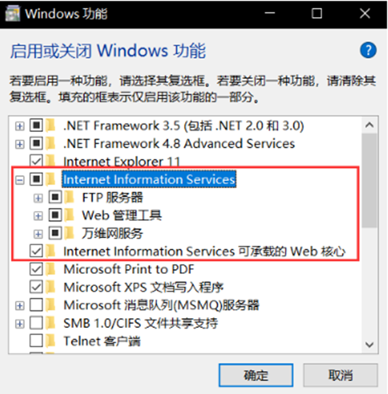Collapse the Internet Information Services tree node
388x394 pixels.
20,180
